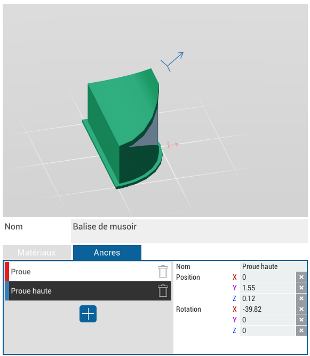Edit Rotation Z field showing 0
This screenshot has height=356, width=310.
[268, 330]
